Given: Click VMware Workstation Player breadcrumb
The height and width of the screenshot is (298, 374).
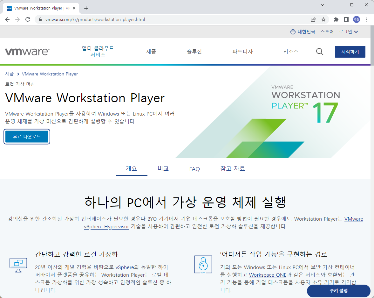Looking at the screenshot, I should tap(50, 74).
